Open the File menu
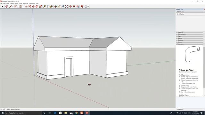205x115 pixels. [1, 4]
